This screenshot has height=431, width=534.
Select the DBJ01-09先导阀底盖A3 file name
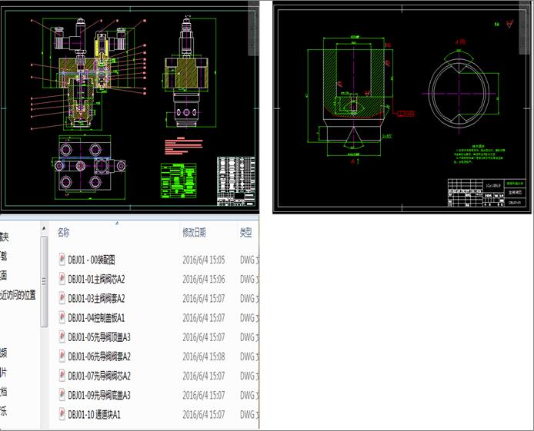[98, 396]
